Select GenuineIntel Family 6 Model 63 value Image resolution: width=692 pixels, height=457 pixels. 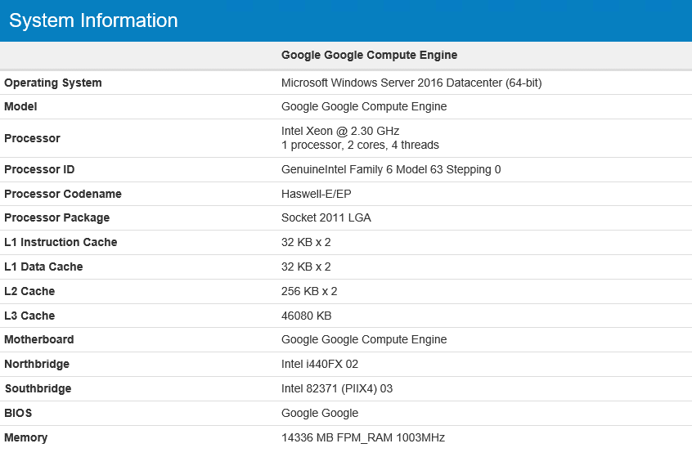point(391,170)
